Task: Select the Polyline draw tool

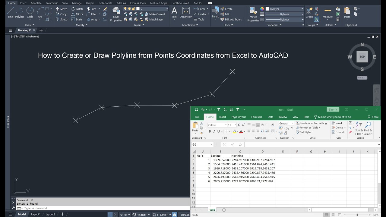Action: (20, 12)
